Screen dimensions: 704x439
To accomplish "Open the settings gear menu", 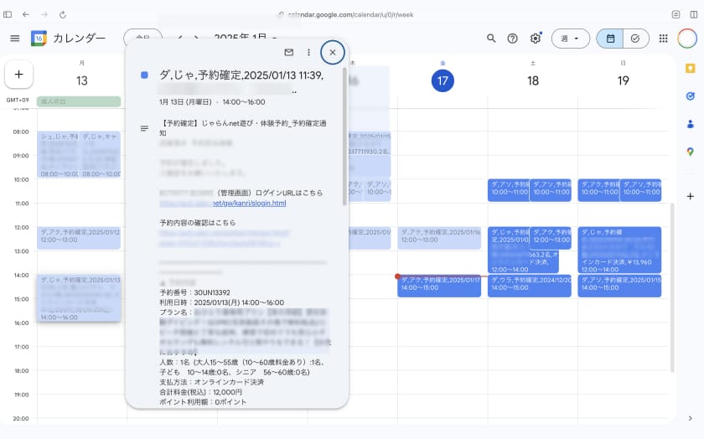I will point(536,39).
